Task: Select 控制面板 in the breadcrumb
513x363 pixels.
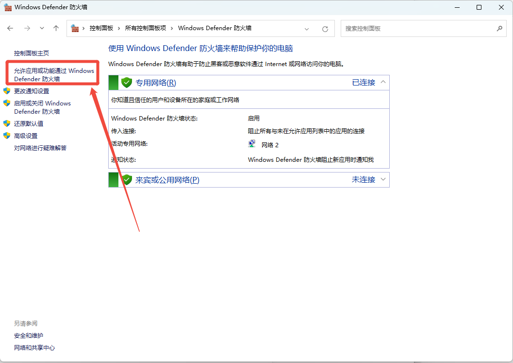Action: (101, 28)
